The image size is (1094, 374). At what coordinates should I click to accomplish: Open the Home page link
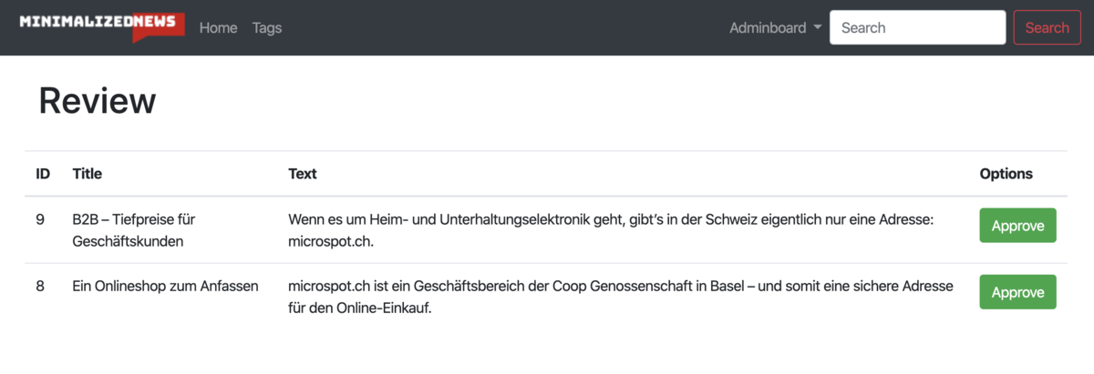[x=218, y=27]
